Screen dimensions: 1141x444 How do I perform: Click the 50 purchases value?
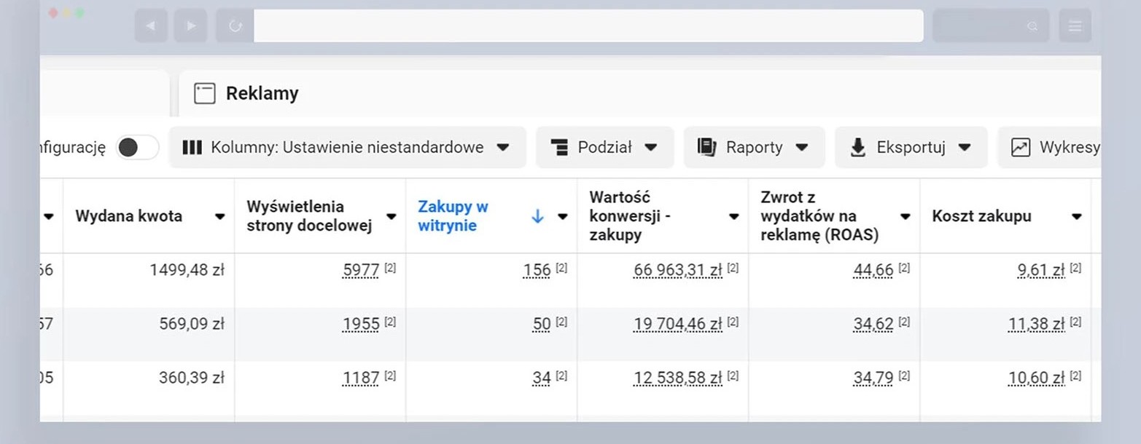coord(542,324)
